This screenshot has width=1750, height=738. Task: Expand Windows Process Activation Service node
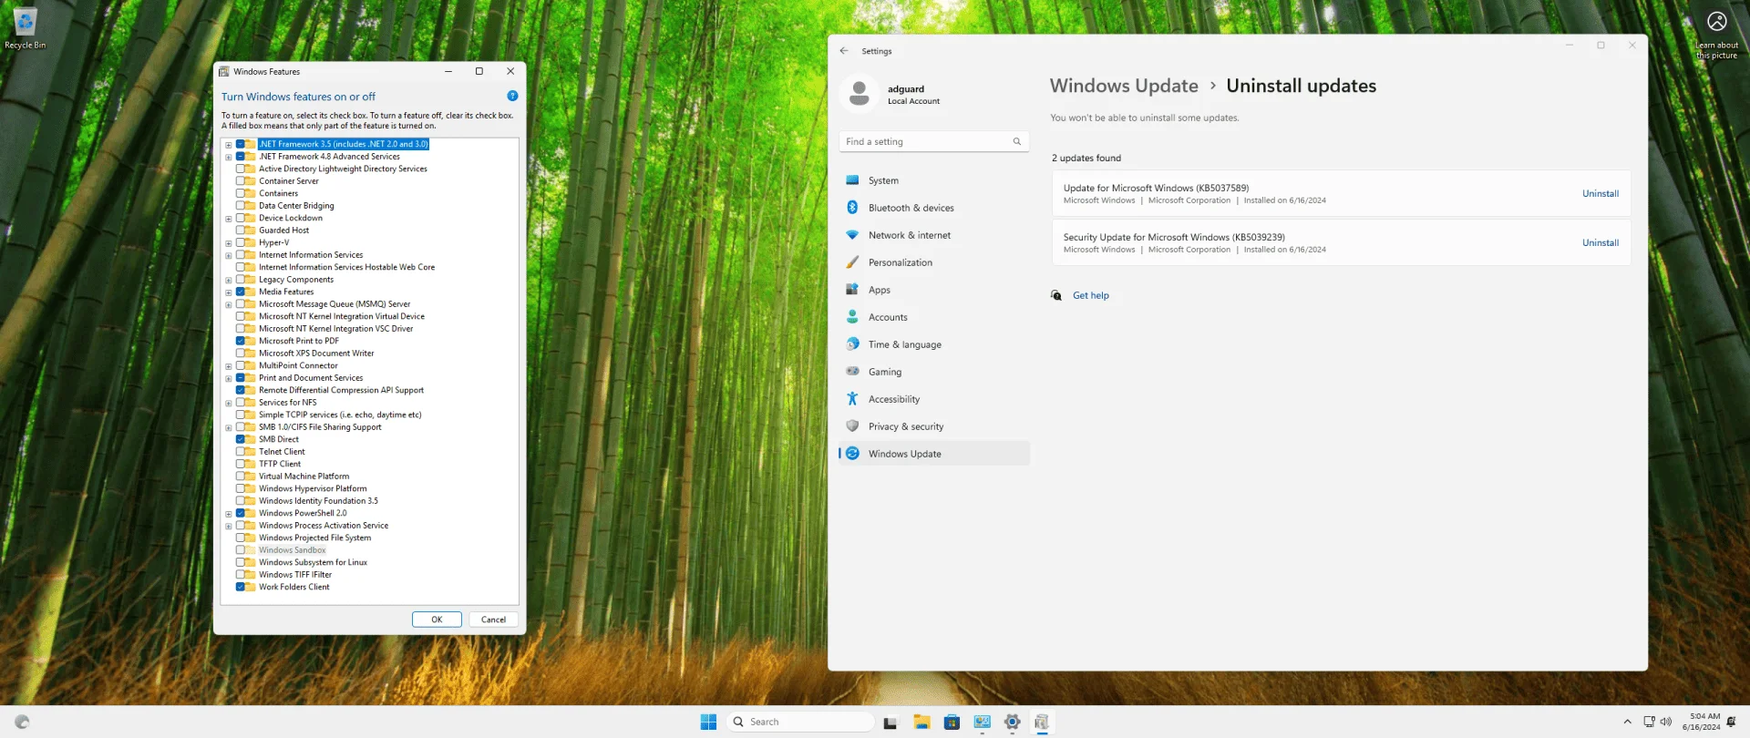[228, 526]
